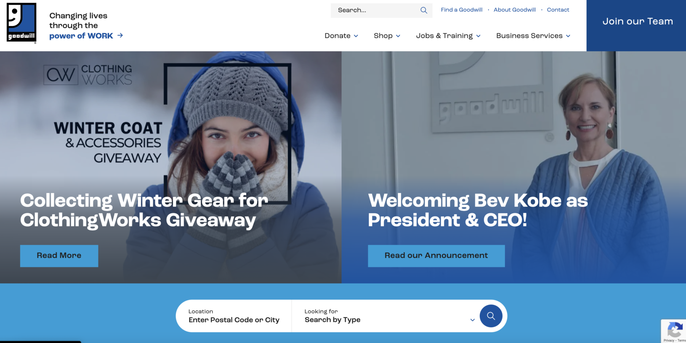Click the magnifier icon in header search

(x=424, y=10)
